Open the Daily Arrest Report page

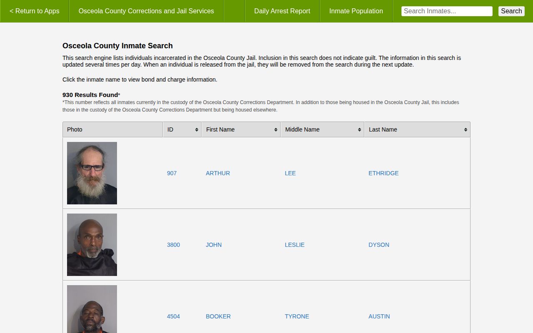[282, 11]
